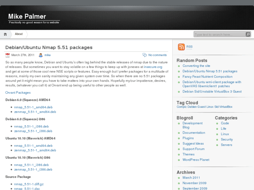Open the Debian/Ubuntu Nmap 5.51 packages post title
Viewport: 254px width, 190px height.
tap(49, 47)
